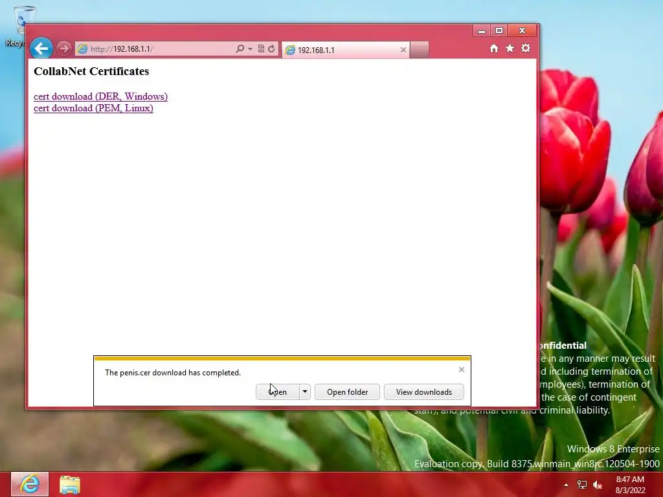
Task: Select the Recycle Bin desktop icon
Action: point(19,26)
